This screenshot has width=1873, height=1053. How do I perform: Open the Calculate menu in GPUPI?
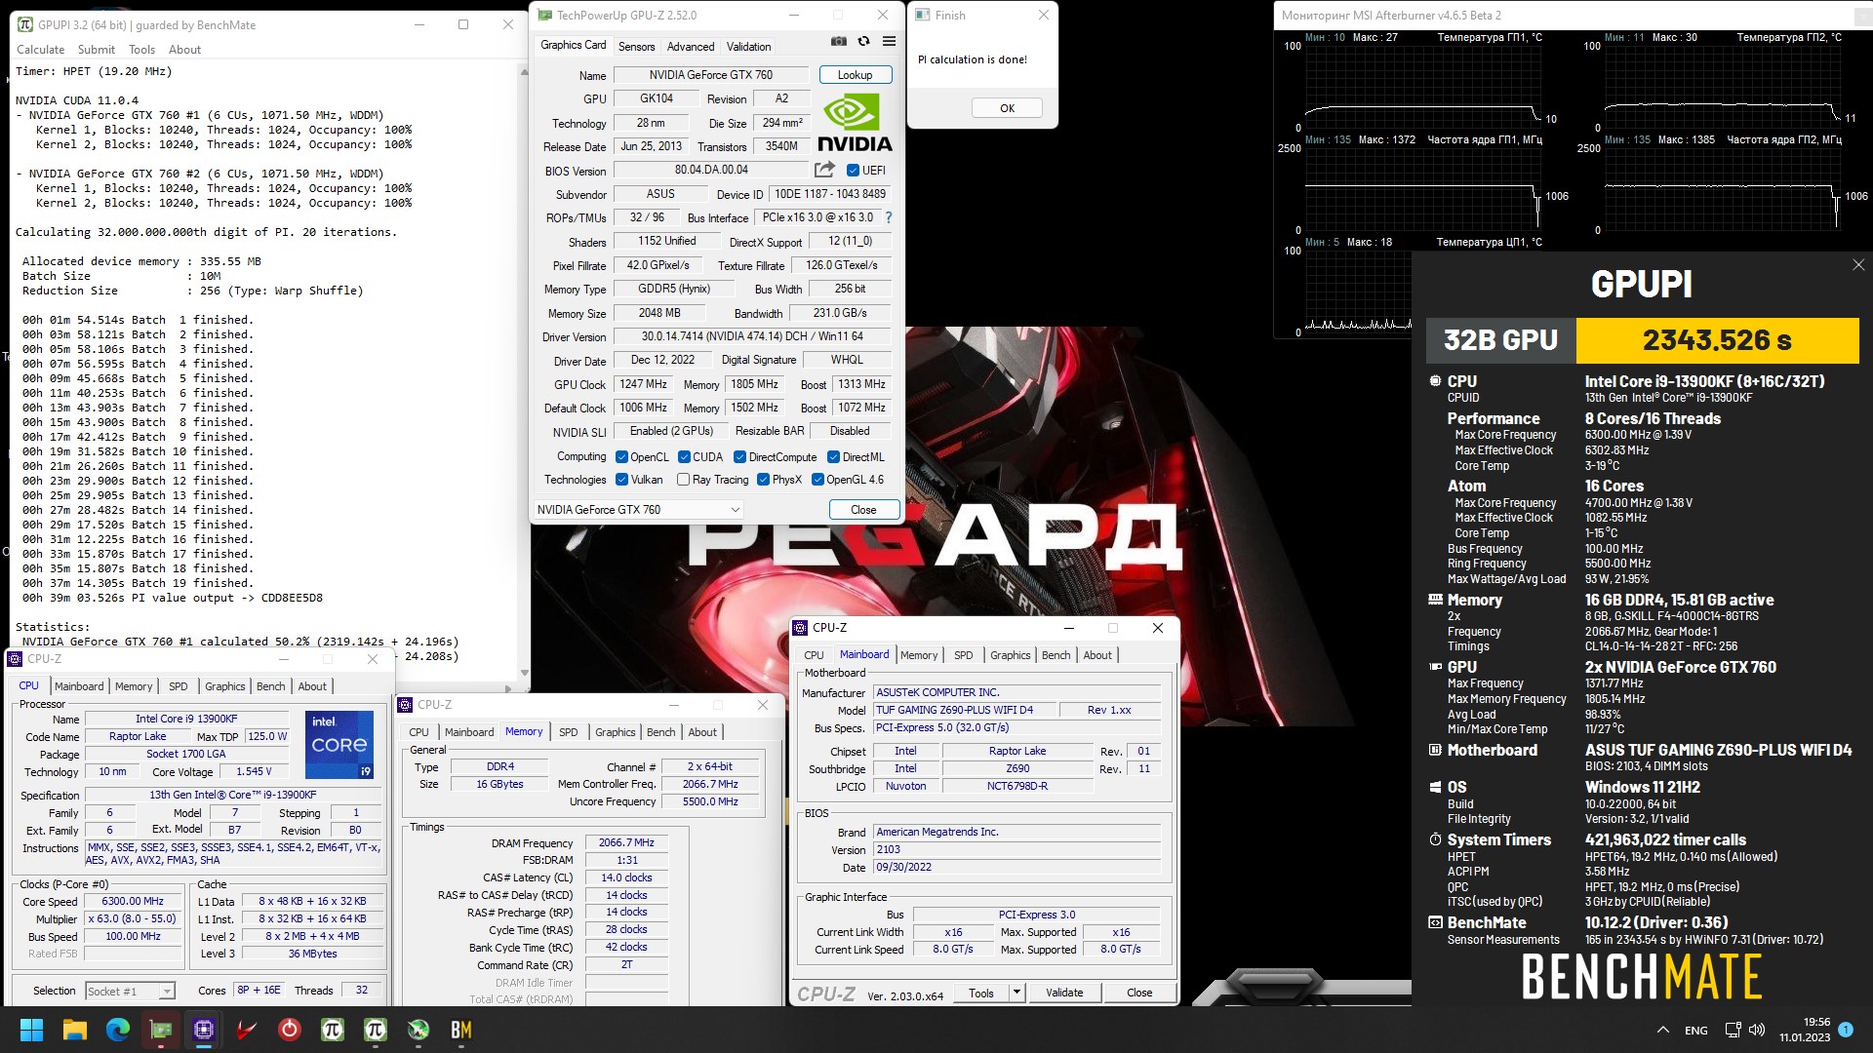click(x=41, y=50)
